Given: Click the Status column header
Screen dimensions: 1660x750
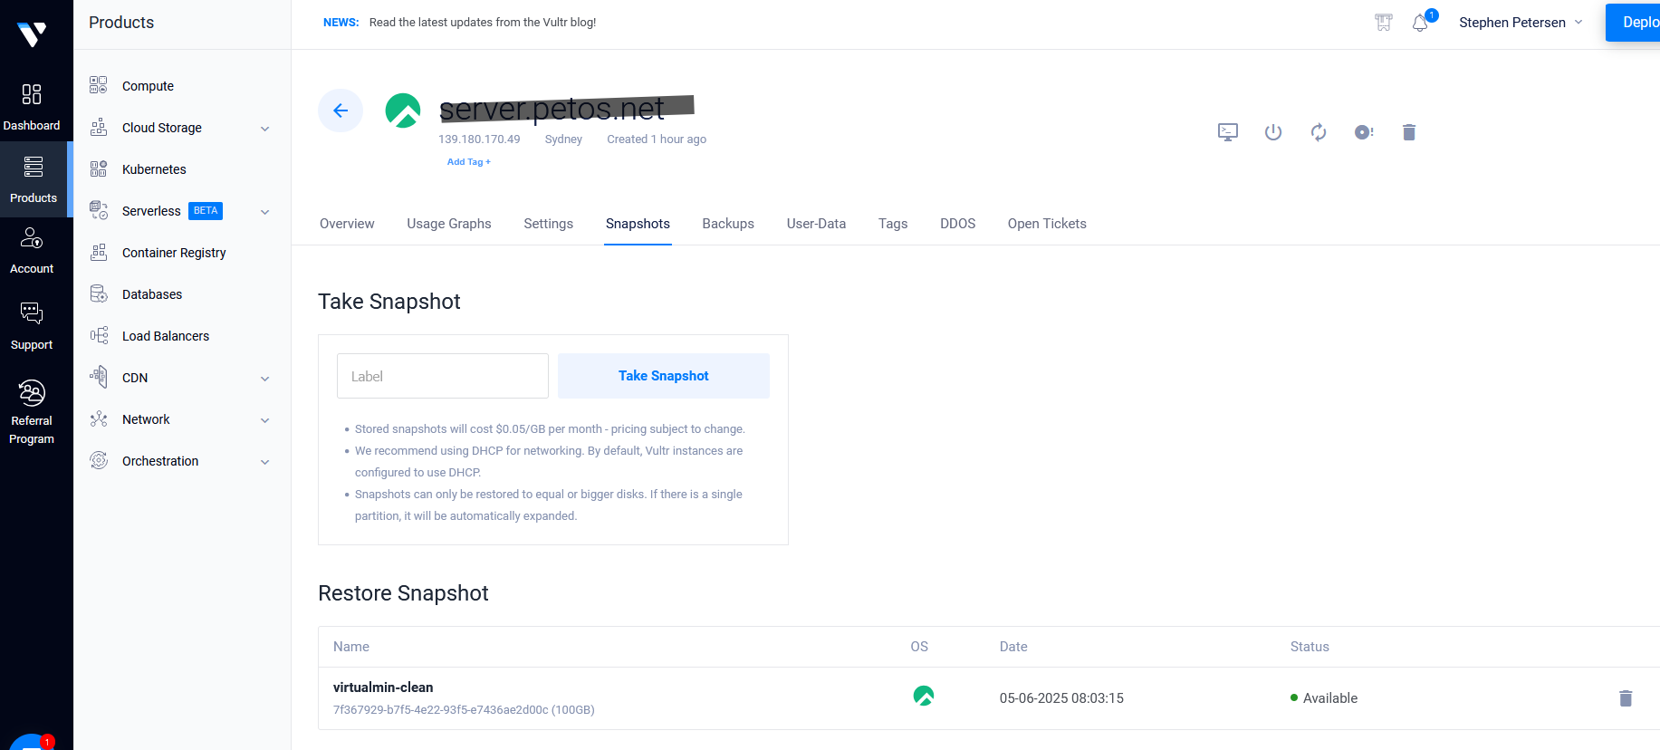Looking at the screenshot, I should [1310, 647].
